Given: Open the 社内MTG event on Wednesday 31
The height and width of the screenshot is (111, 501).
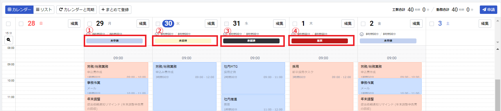Looking at the screenshot, I should pos(253,78).
